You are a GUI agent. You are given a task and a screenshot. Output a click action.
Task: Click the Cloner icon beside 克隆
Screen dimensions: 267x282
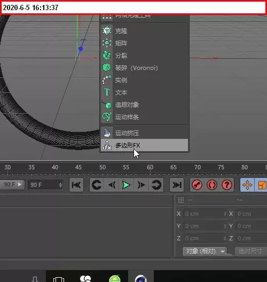[107, 31]
